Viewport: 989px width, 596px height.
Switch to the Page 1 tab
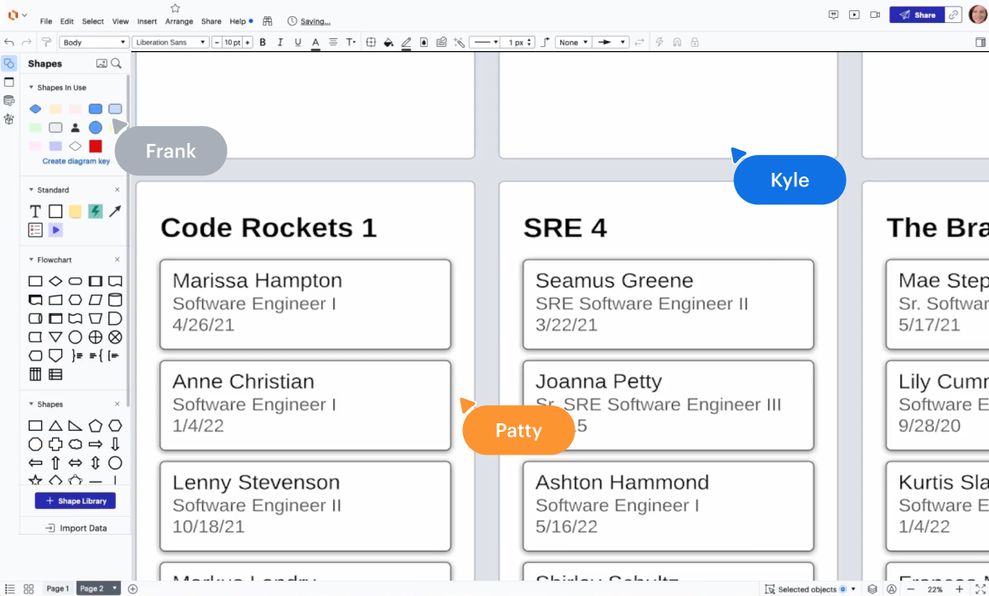click(x=58, y=588)
